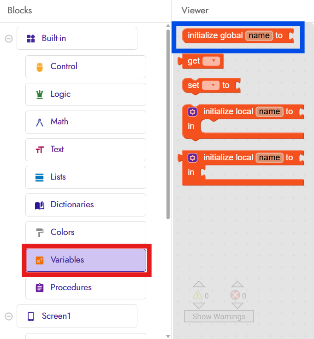Collapse the Built-in blocks tree

pos(8,39)
